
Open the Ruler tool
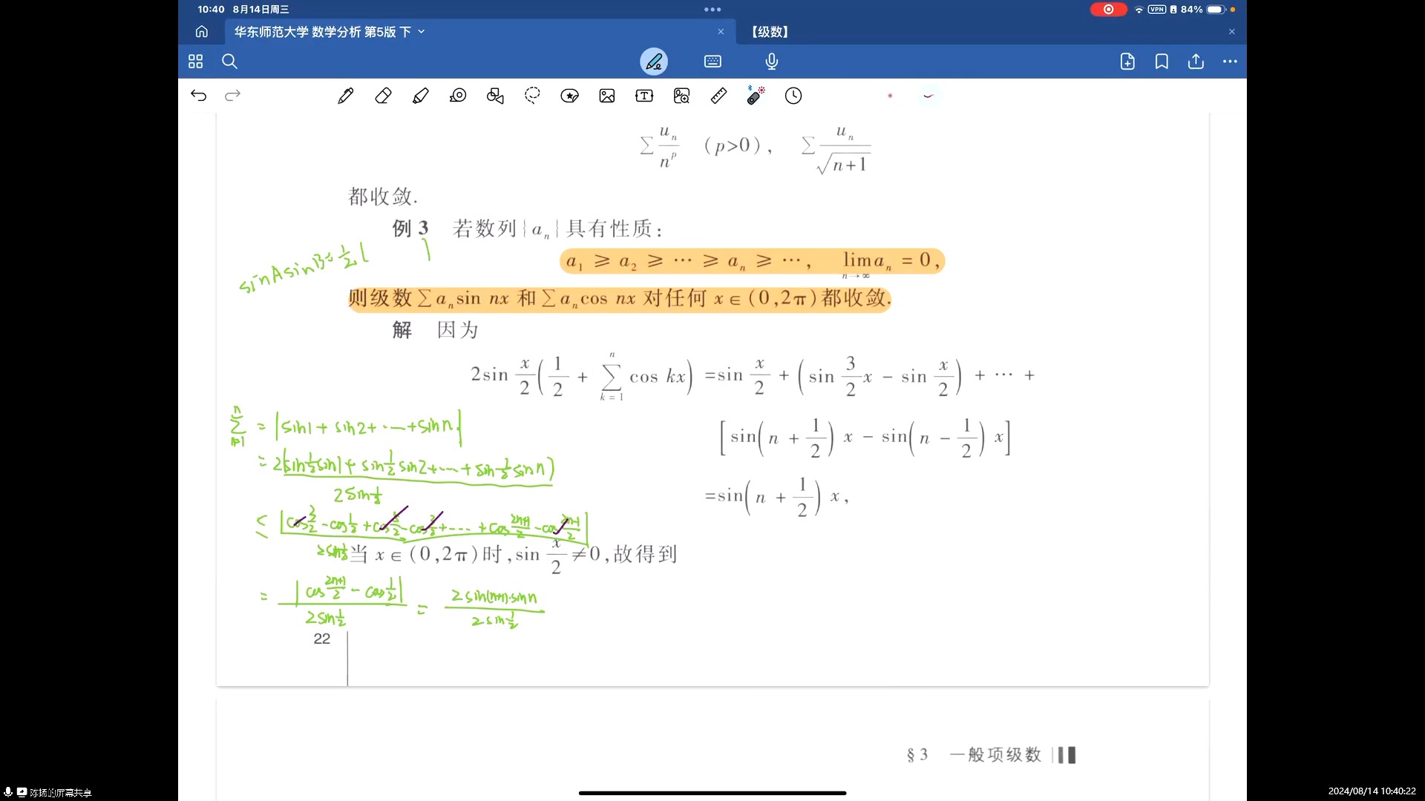point(718,95)
